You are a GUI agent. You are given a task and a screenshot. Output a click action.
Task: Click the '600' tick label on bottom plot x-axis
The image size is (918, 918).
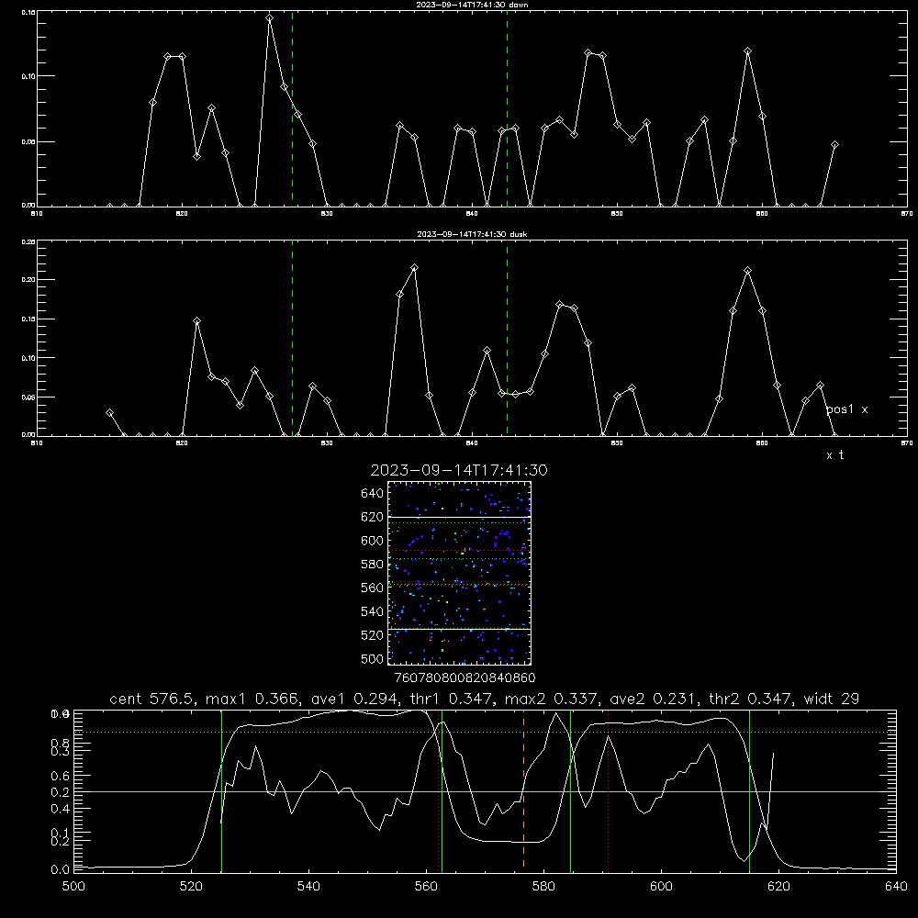[x=661, y=887]
